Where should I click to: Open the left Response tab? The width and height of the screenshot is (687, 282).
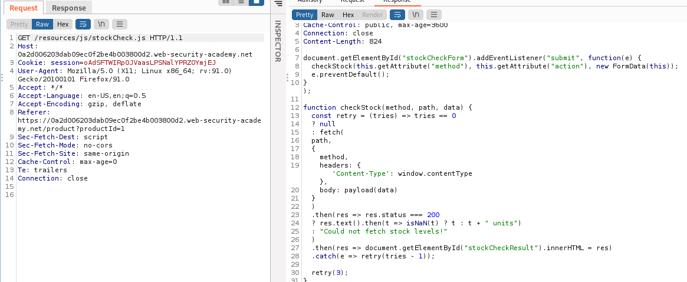68,8
